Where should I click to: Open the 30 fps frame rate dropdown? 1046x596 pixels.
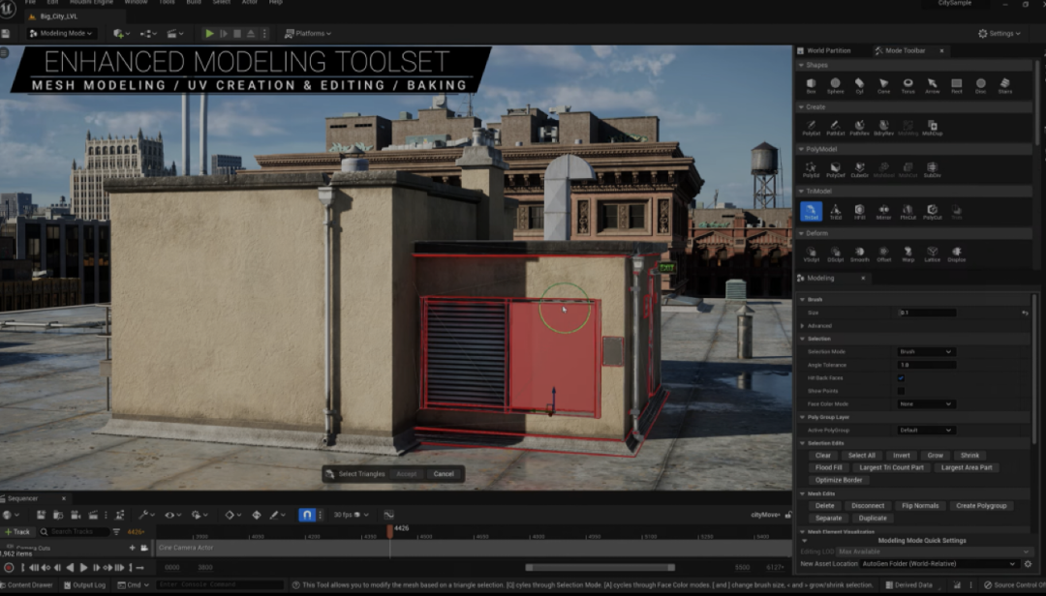click(x=351, y=515)
